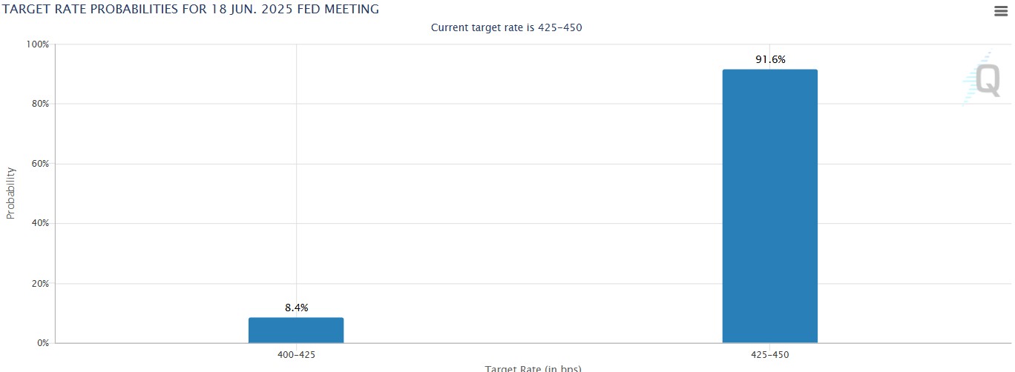Viewport: 1015px width, 372px height.
Task: Click the 20% y-axis tick label
Action: click(x=39, y=284)
